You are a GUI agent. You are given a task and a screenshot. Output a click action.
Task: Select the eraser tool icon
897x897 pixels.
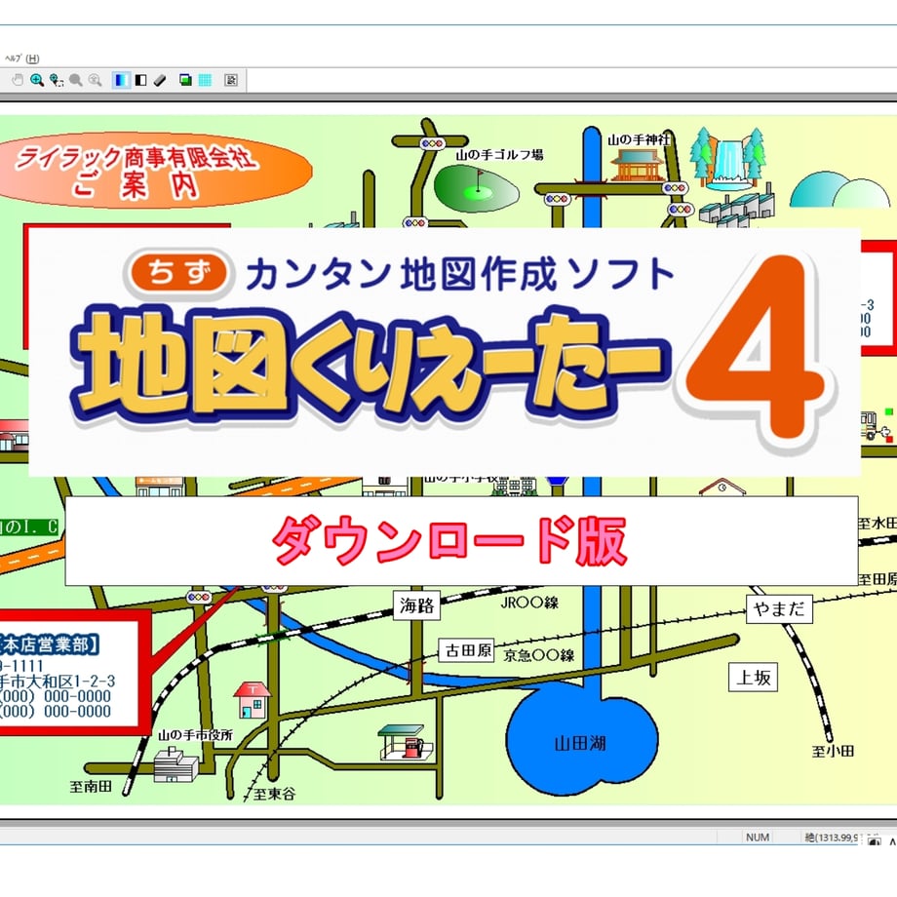pos(160,80)
